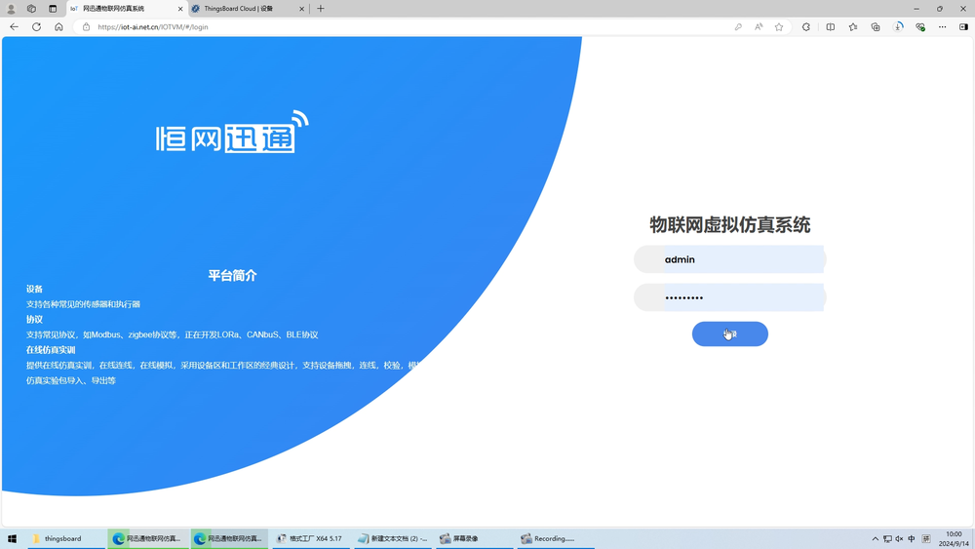This screenshot has height=549, width=975.
Task: Open the tab actions menu
Action: [53, 9]
